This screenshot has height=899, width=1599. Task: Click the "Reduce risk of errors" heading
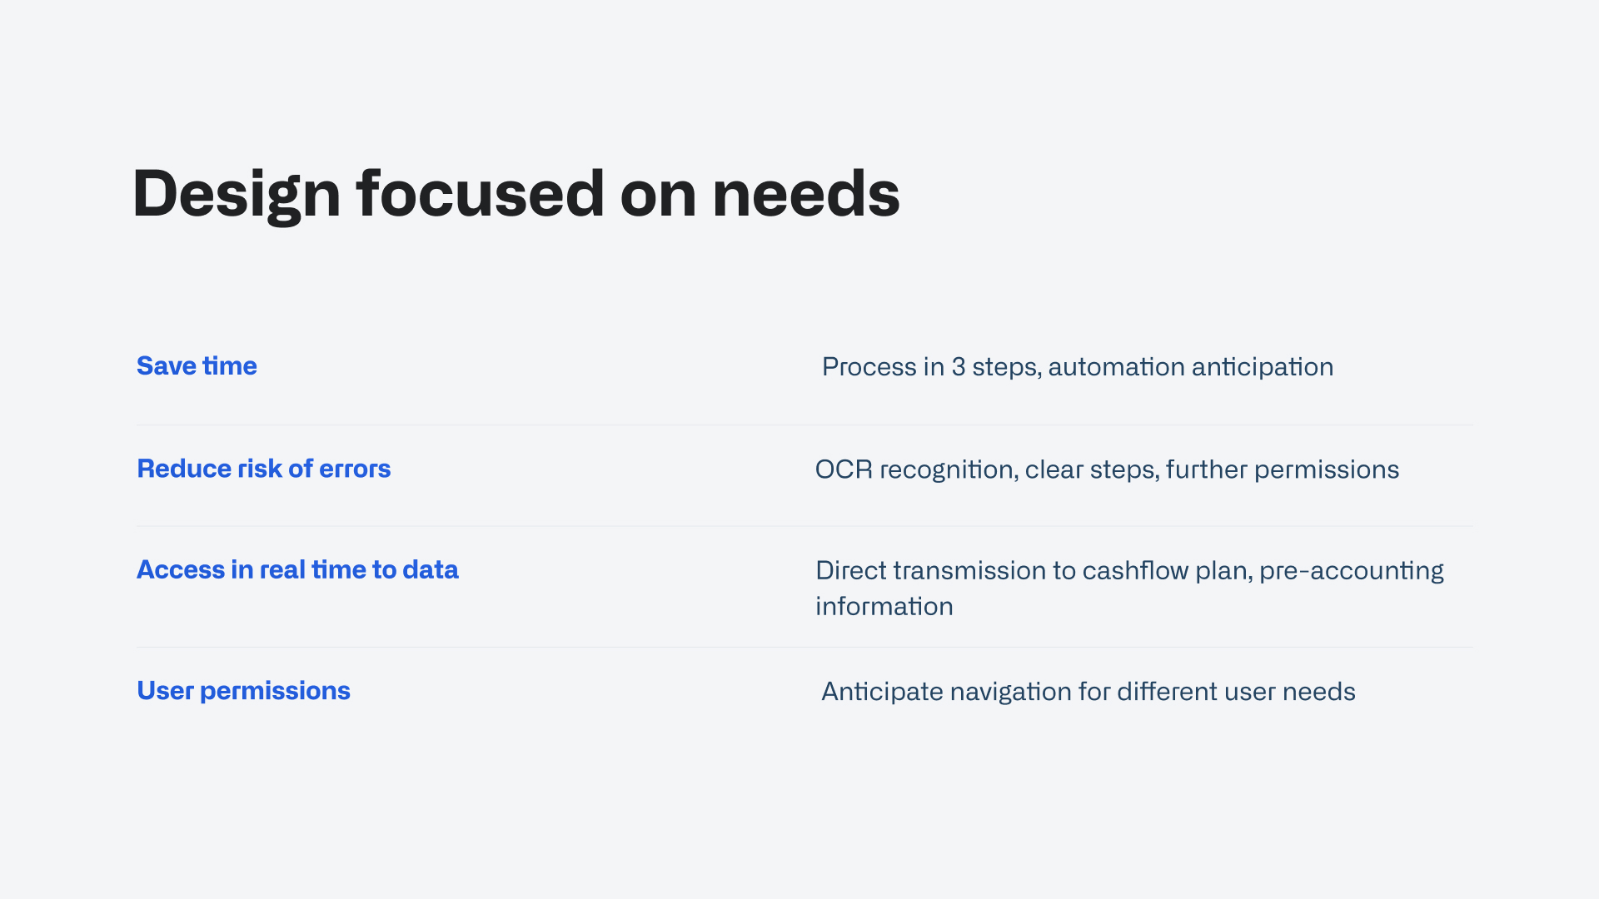(x=263, y=469)
